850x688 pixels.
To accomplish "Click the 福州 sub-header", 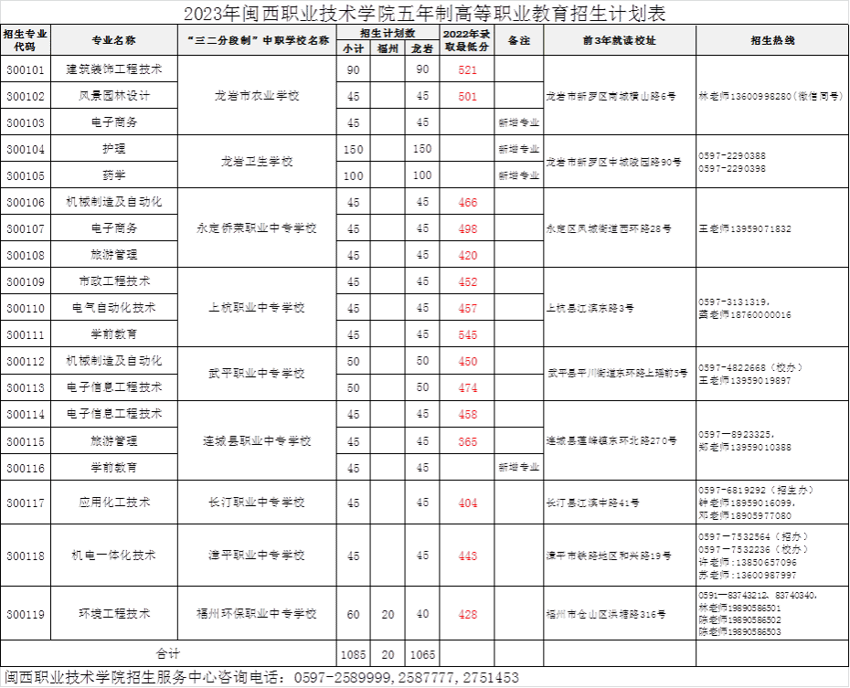I will (x=388, y=48).
